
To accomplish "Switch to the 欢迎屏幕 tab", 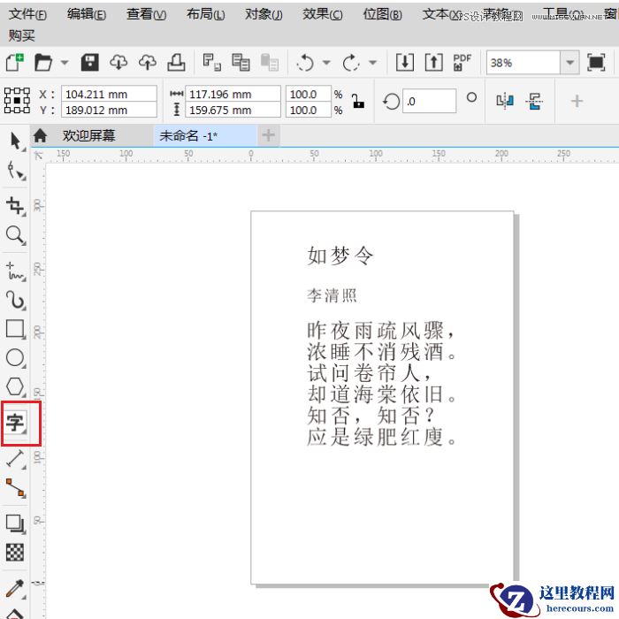I will 88,136.
